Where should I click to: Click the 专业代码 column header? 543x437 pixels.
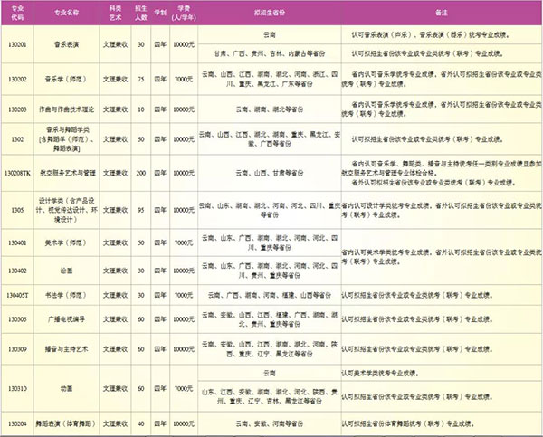(x=17, y=15)
